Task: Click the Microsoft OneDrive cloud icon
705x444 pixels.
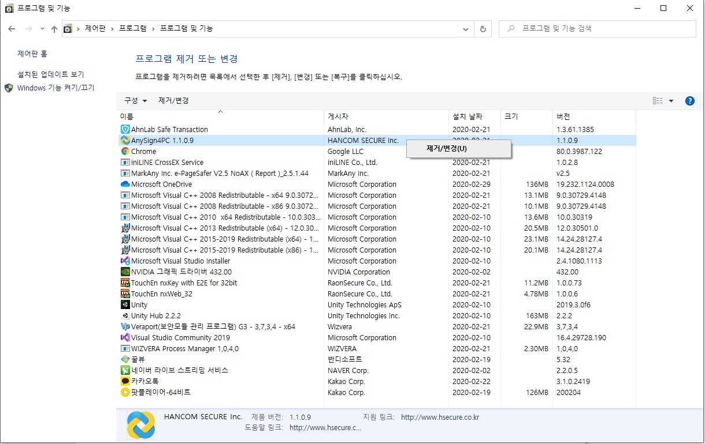Action: 125,185
